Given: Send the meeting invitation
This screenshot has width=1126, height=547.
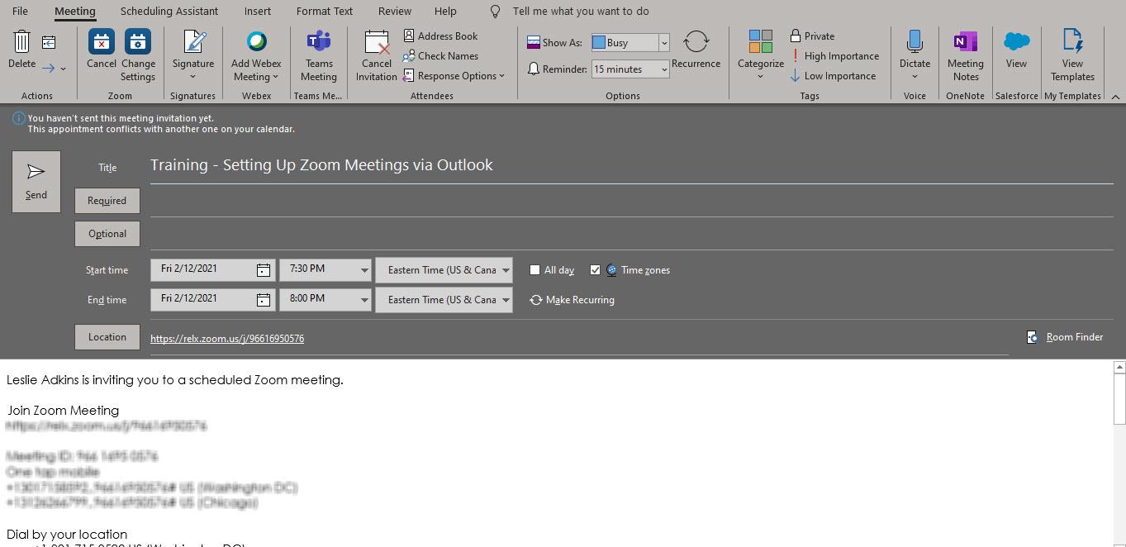Looking at the screenshot, I should tap(36, 182).
